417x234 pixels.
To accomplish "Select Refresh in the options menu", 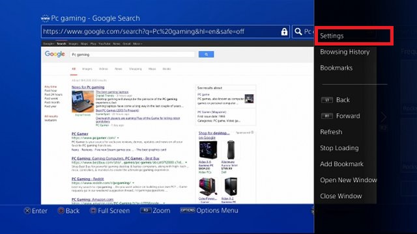I will (331, 132).
